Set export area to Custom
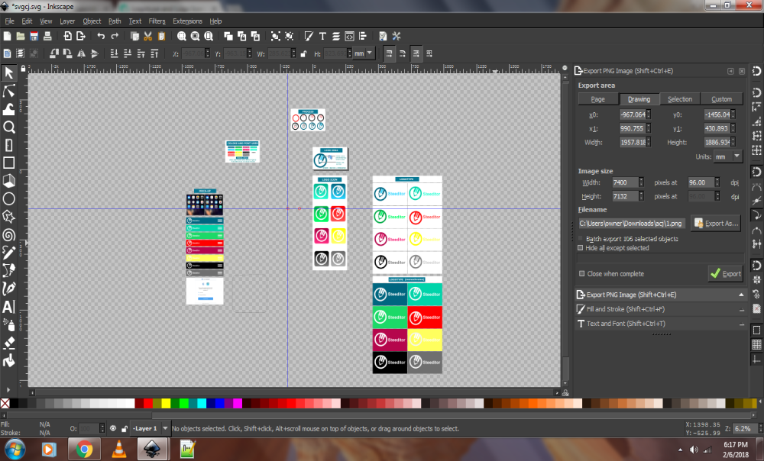 (721, 98)
